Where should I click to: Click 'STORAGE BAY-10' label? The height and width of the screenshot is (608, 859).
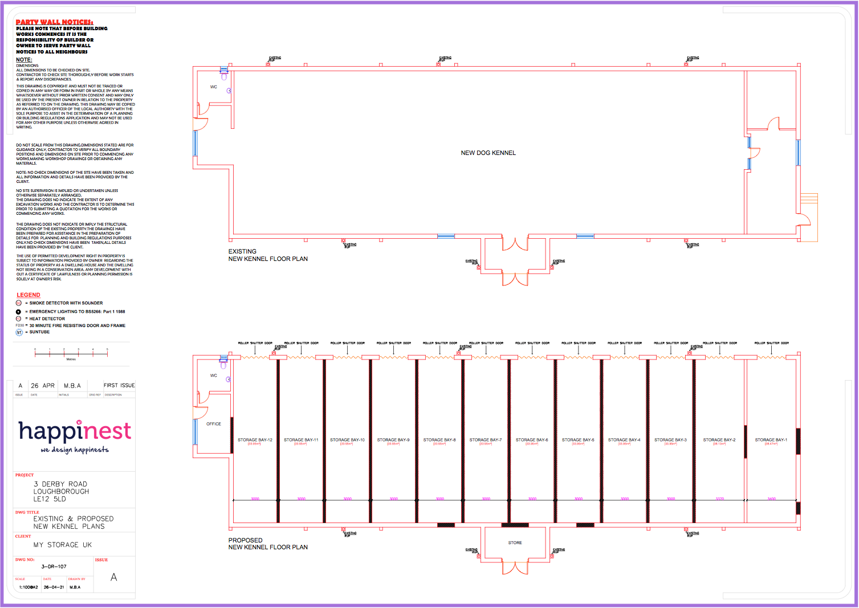[x=347, y=440]
